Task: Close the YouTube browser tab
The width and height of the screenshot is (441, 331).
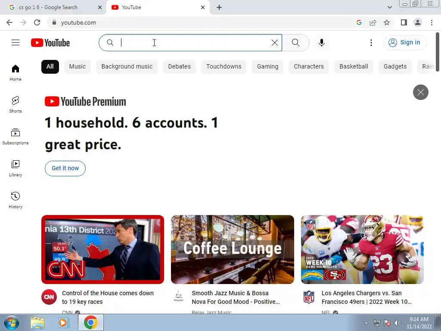Action: point(203,7)
